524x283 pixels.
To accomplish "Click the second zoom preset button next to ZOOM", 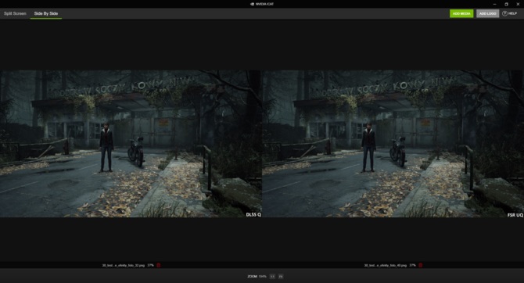I will (x=281, y=276).
